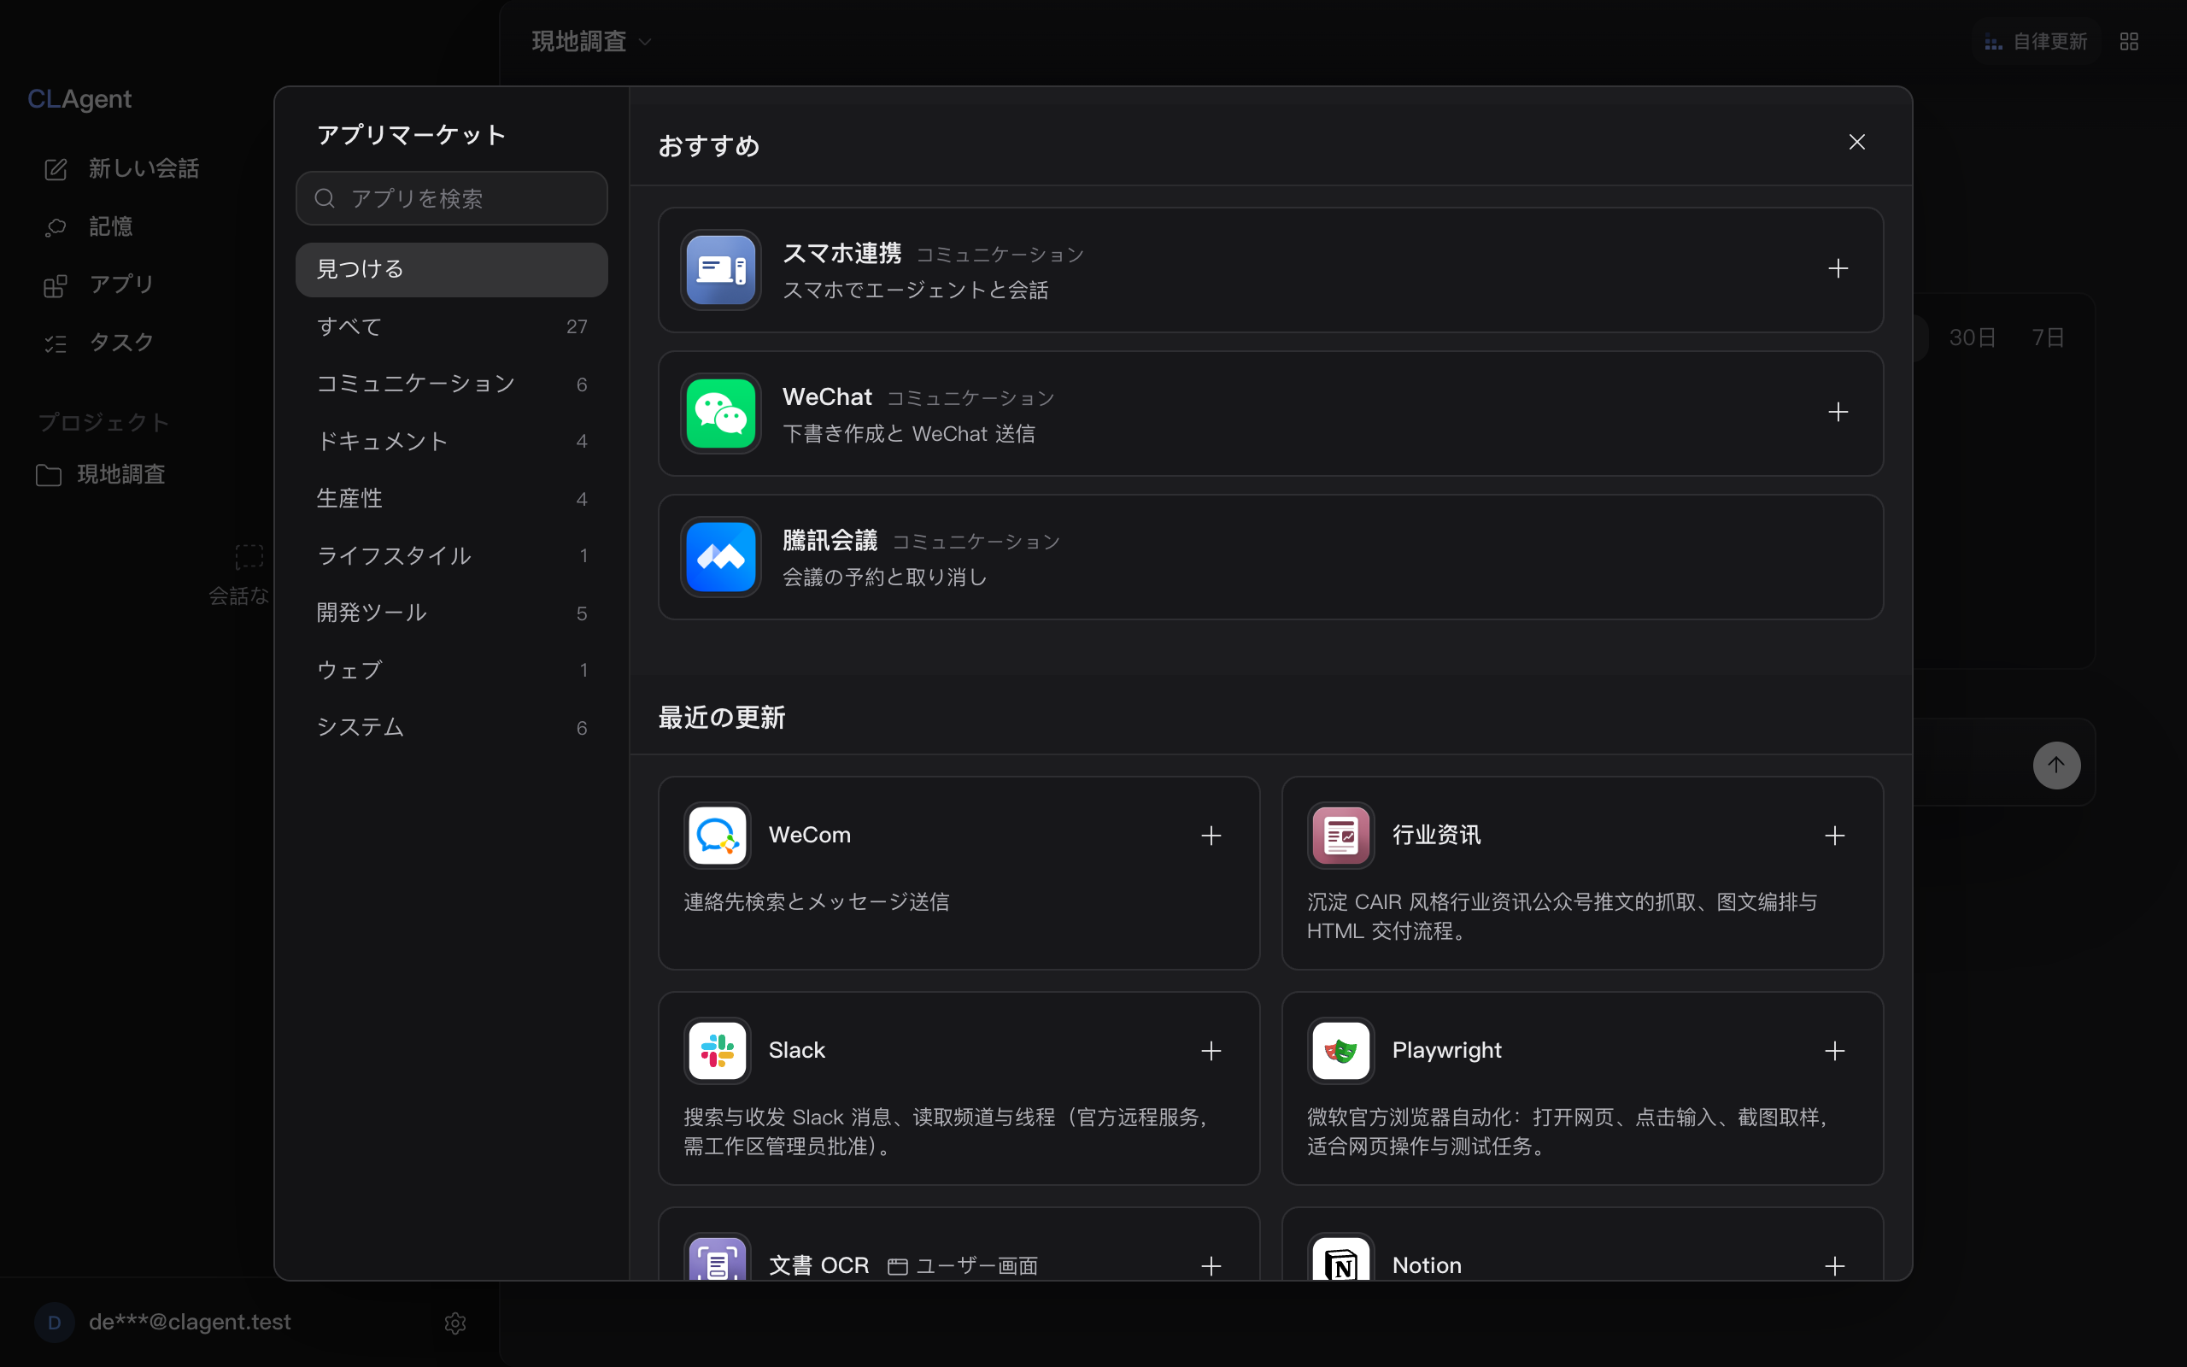Image resolution: width=2187 pixels, height=1367 pixels.
Task: Select the 生産性 category
Action: click(x=452, y=499)
